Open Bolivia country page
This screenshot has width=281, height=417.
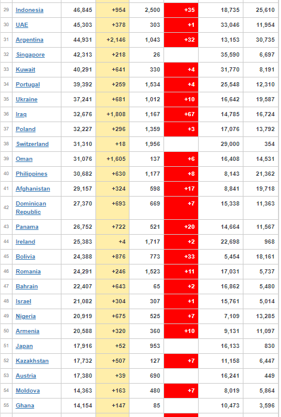(x=25, y=257)
